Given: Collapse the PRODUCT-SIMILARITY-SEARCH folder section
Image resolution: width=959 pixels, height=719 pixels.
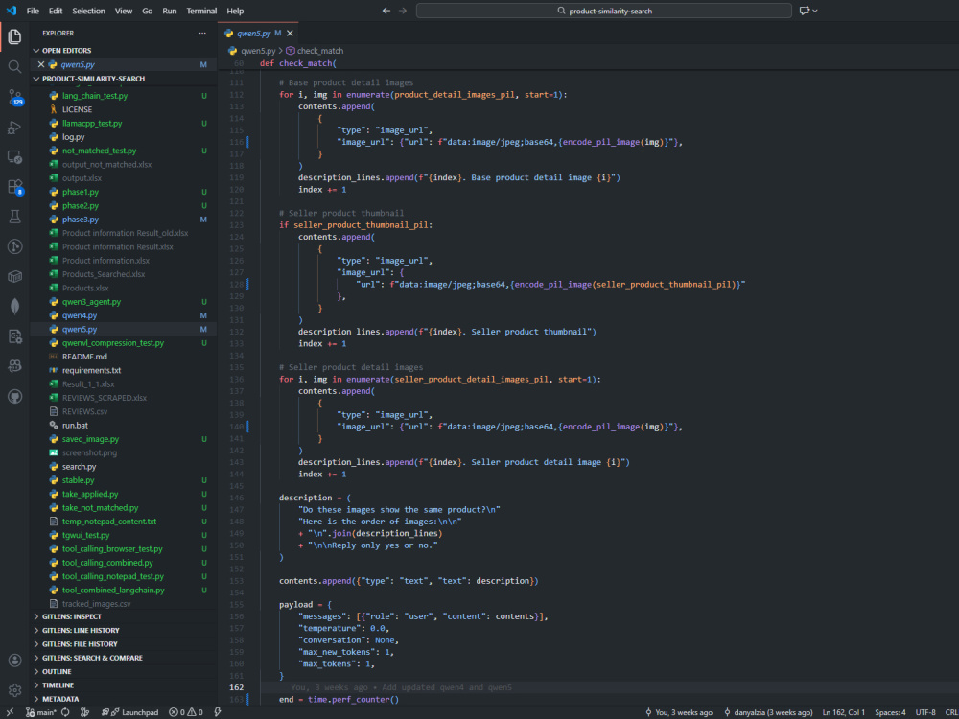Looking at the screenshot, I should [x=124, y=79].
